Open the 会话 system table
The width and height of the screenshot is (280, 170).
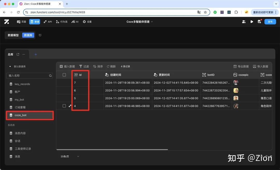(x=30, y=141)
